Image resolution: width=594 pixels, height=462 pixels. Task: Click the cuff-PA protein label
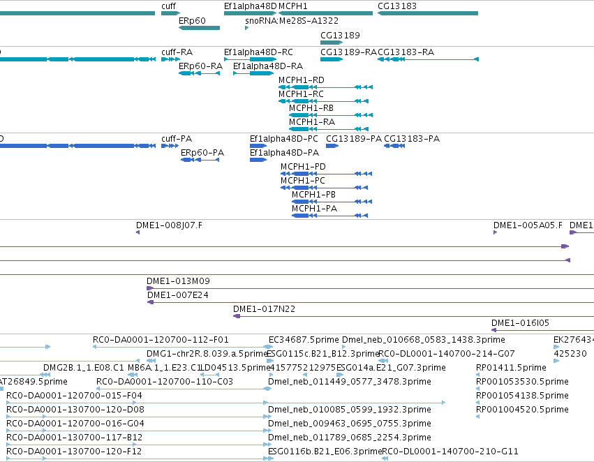click(177, 139)
